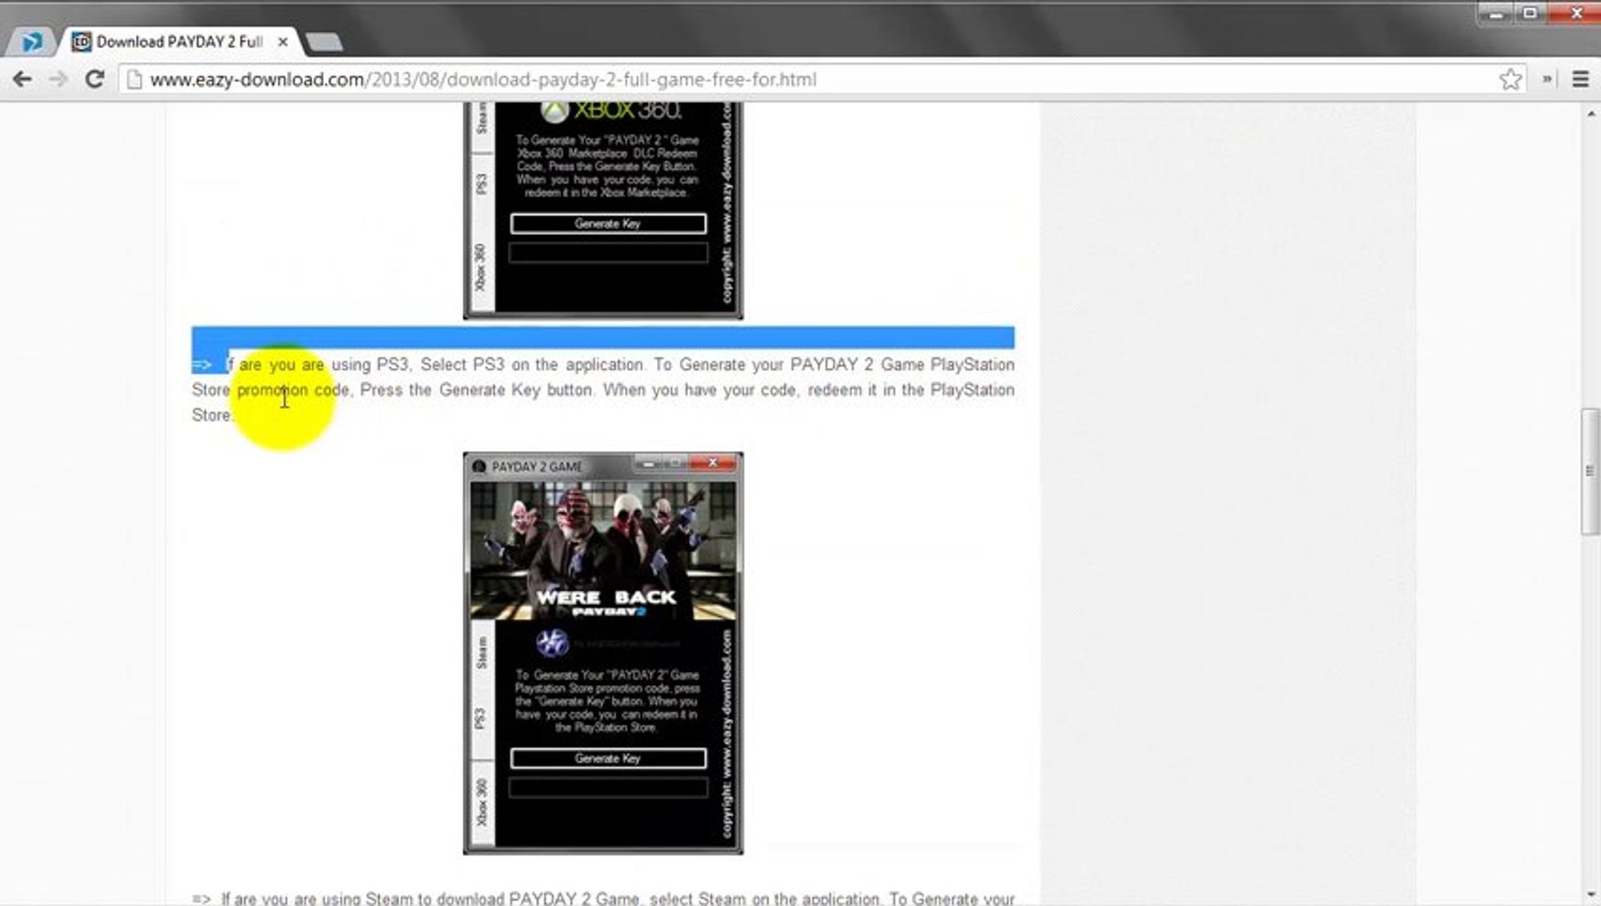Click the vertical scrollbar thumb
The width and height of the screenshot is (1601, 906).
[1590, 471]
